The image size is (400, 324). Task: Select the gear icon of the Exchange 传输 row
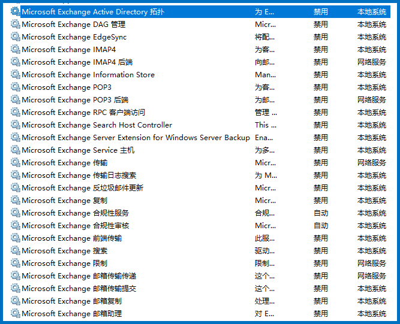(16, 162)
